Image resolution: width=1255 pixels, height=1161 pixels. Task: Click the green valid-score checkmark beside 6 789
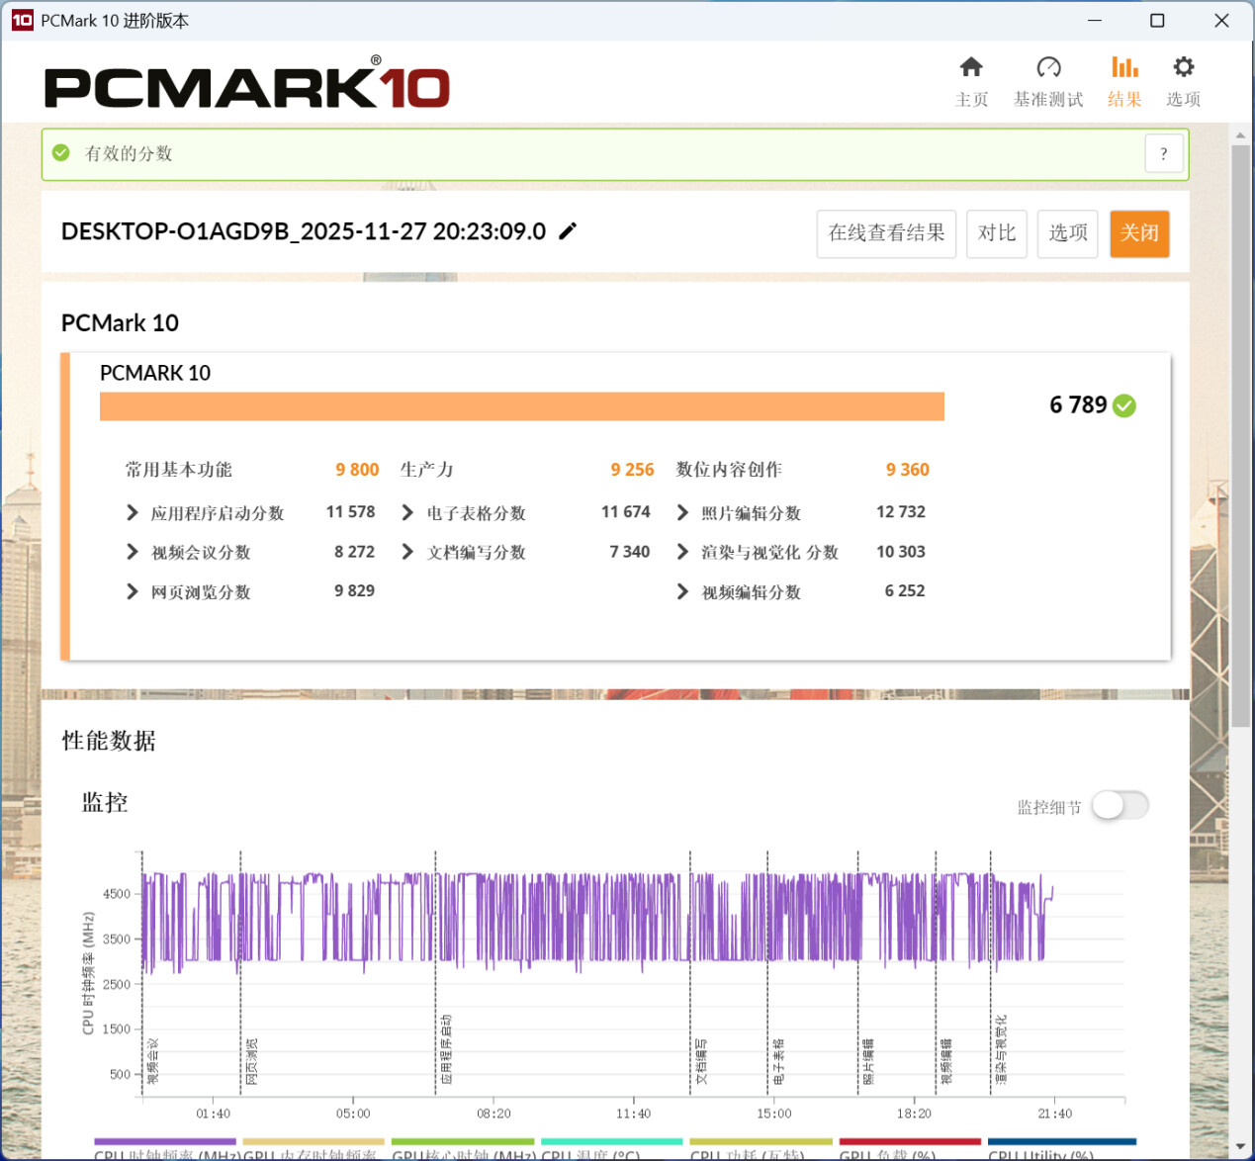[x=1124, y=405]
